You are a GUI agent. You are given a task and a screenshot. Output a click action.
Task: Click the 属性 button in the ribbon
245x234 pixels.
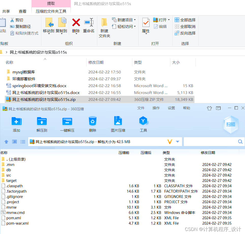pos(146,25)
